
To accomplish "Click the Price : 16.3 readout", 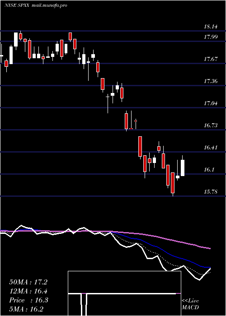I will (28, 300).
